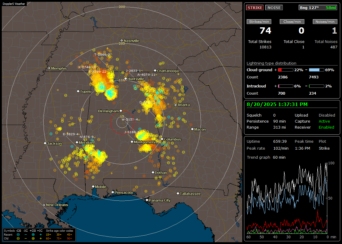Viewport: 342px width, 244px height.
Task: Click the negative intracloud green bar
Action: tap(316, 86)
